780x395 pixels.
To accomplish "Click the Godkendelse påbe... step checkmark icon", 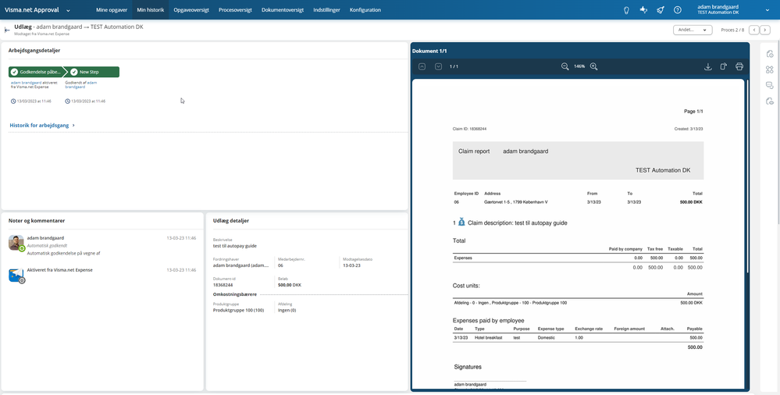I will click(14, 72).
